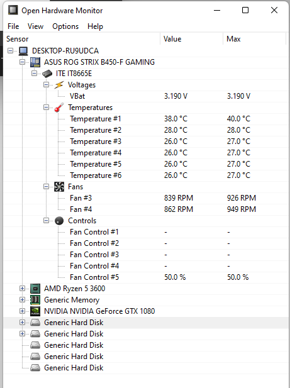290x388 pixels.
Task: Click the Max column header
Action: pos(254,39)
